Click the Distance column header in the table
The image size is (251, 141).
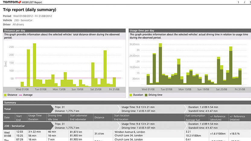click(99, 117)
